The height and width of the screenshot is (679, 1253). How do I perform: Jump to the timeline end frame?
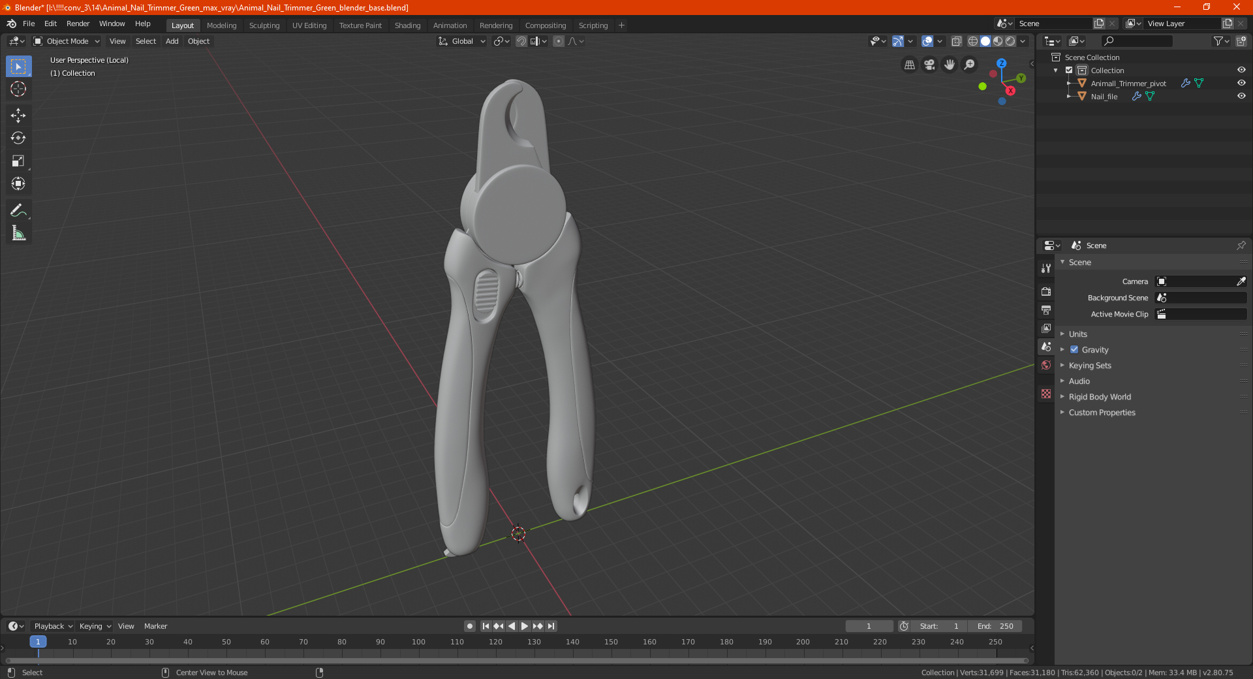click(551, 626)
